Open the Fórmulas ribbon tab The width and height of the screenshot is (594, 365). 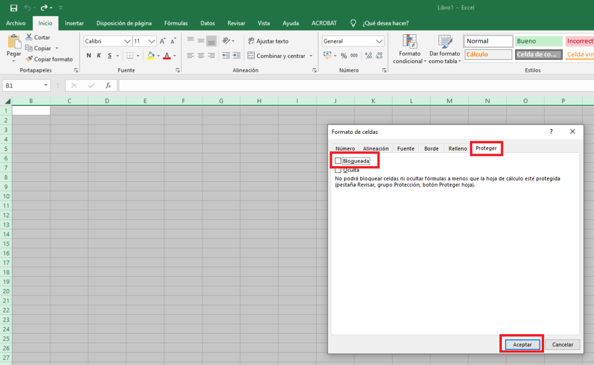coord(176,23)
